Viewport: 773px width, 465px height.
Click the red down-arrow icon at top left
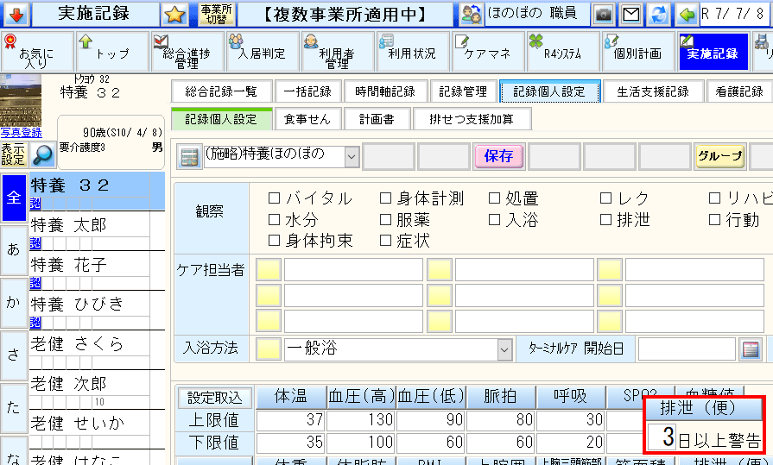[17, 14]
